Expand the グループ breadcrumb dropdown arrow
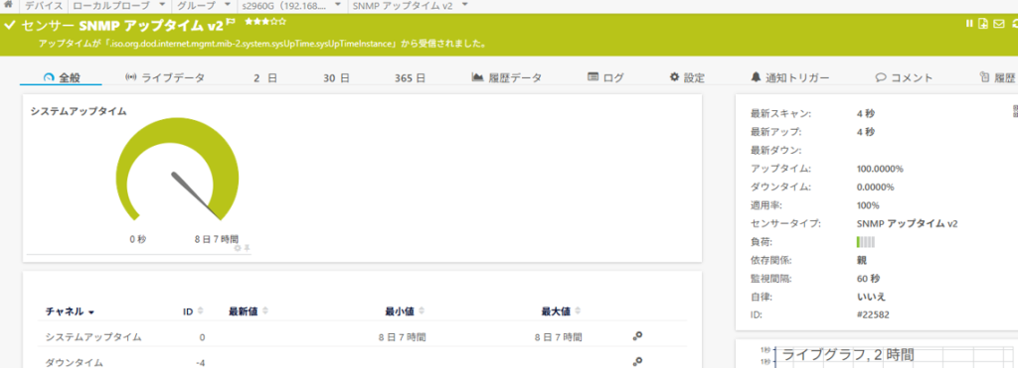The width and height of the screenshot is (1018, 368). tap(227, 5)
